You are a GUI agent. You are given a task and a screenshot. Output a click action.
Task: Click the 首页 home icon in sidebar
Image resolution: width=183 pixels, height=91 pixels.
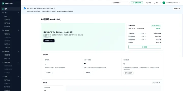click(3, 9)
